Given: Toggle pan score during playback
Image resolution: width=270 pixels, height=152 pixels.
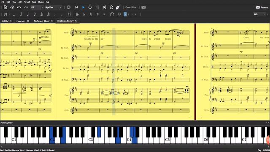Looking at the screenshot, I should tap(104, 7).
